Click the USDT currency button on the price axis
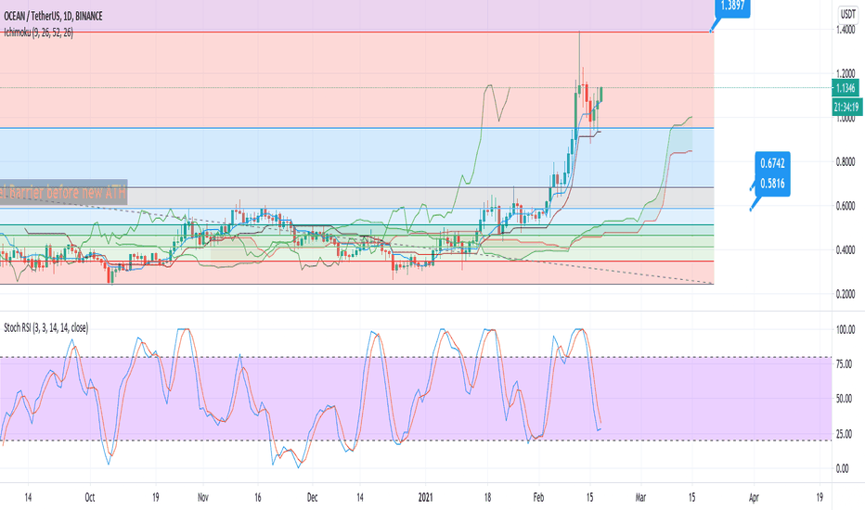Viewport: 865px width, 510px height. 847,14
